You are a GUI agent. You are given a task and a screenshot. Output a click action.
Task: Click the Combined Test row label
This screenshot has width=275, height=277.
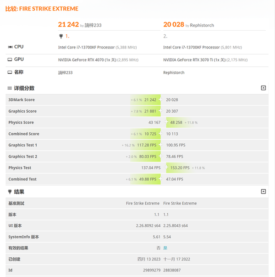point(22,179)
